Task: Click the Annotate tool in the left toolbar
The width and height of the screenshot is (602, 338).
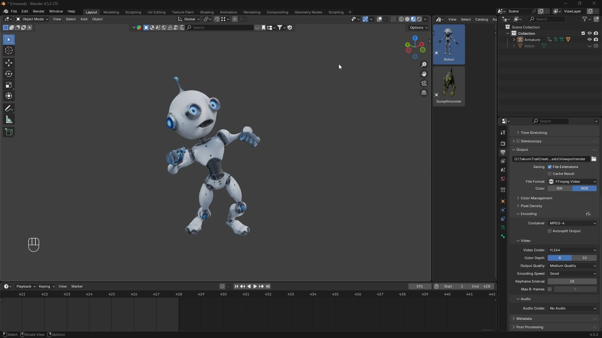Action: (x=9, y=108)
